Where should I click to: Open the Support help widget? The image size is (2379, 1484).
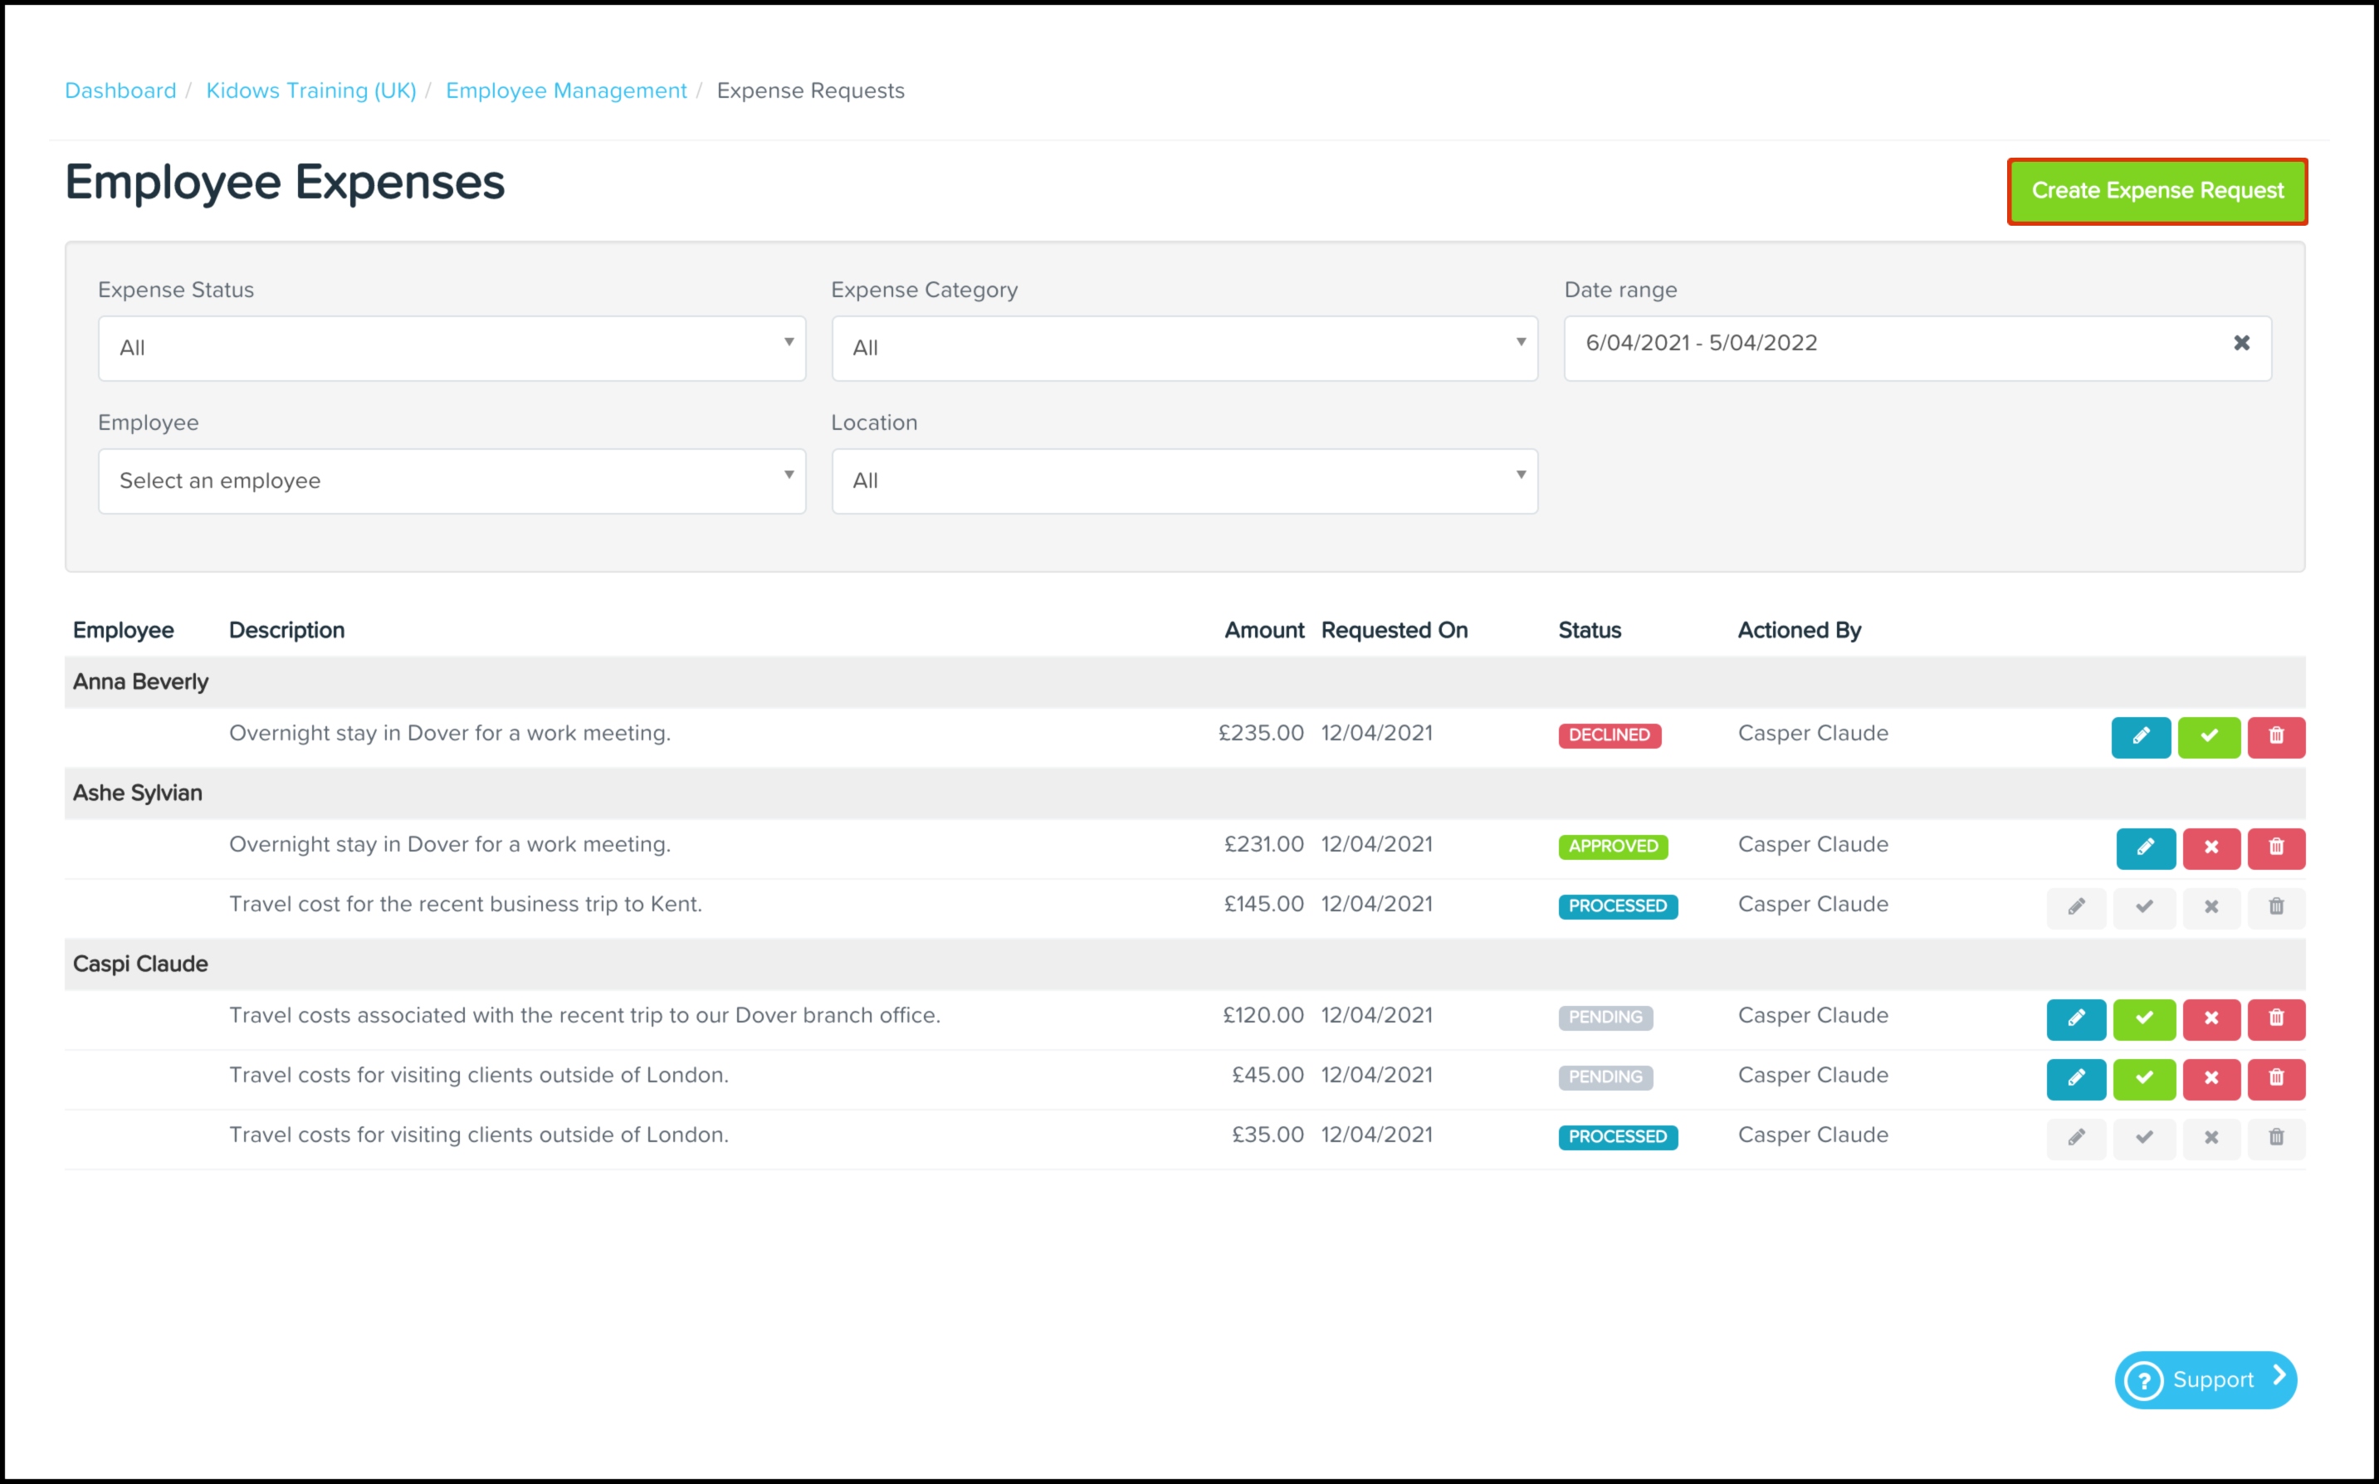coord(2205,1380)
